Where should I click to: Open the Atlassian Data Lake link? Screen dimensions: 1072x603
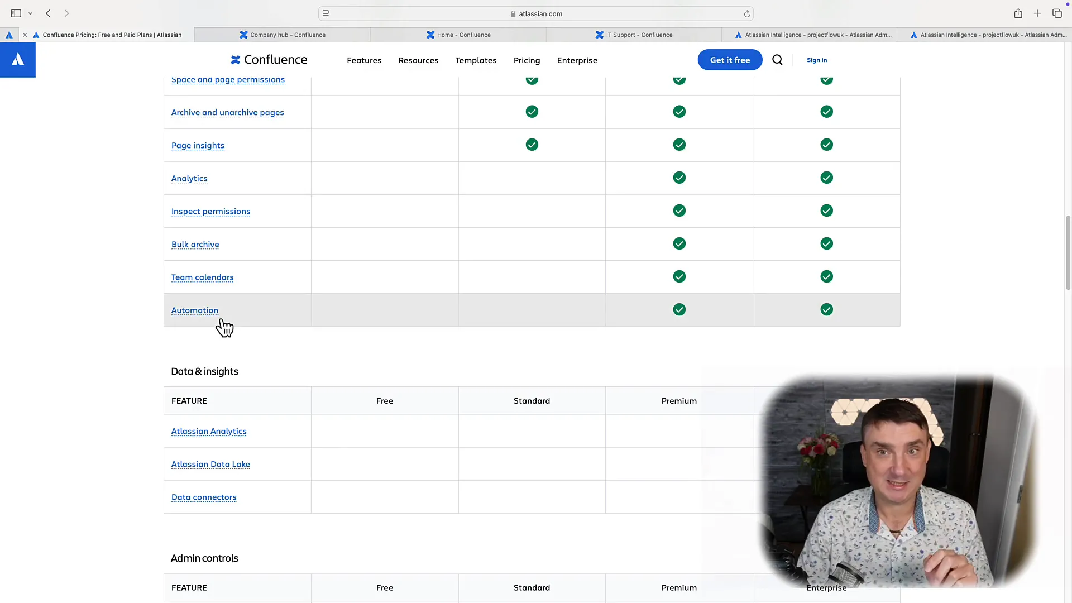(210, 464)
